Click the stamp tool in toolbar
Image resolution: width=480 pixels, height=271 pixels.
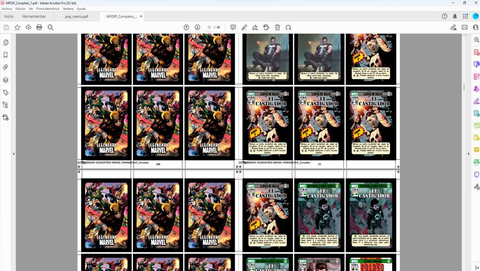tap(266, 27)
